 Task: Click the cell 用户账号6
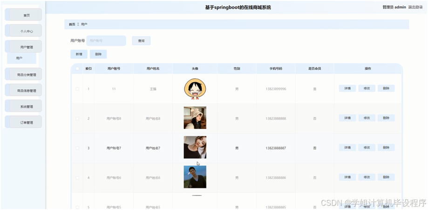[114, 177]
